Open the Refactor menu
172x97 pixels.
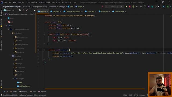42,2
